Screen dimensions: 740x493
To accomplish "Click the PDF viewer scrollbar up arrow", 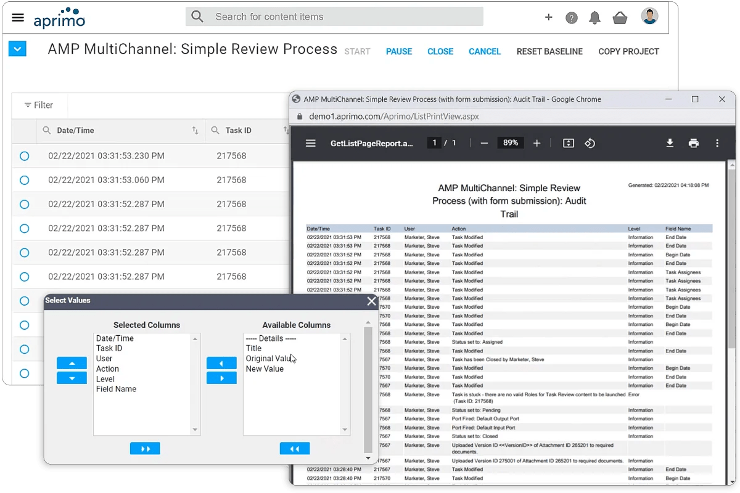I will [x=731, y=165].
